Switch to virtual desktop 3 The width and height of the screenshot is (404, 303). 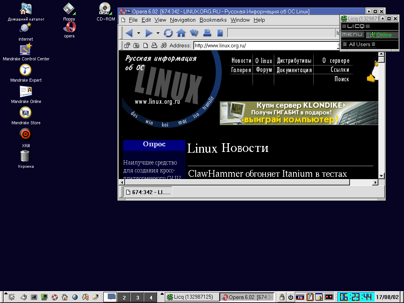click(x=137, y=297)
